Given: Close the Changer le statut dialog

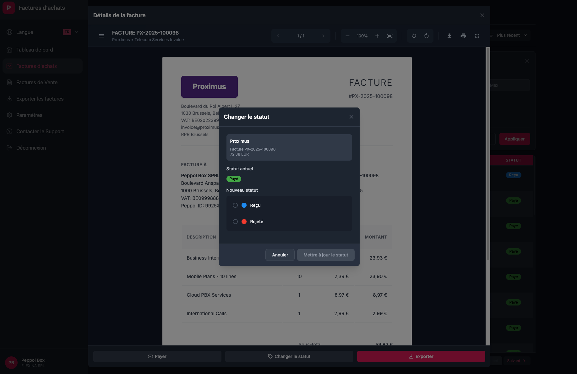Looking at the screenshot, I should click(351, 117).
